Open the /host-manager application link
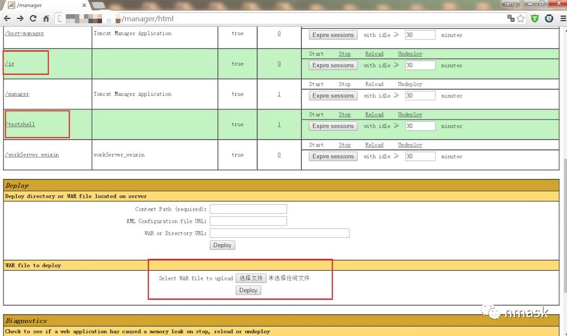 [24, 33]
